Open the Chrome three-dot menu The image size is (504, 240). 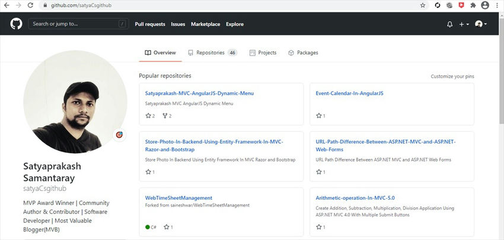click(498, 5)
